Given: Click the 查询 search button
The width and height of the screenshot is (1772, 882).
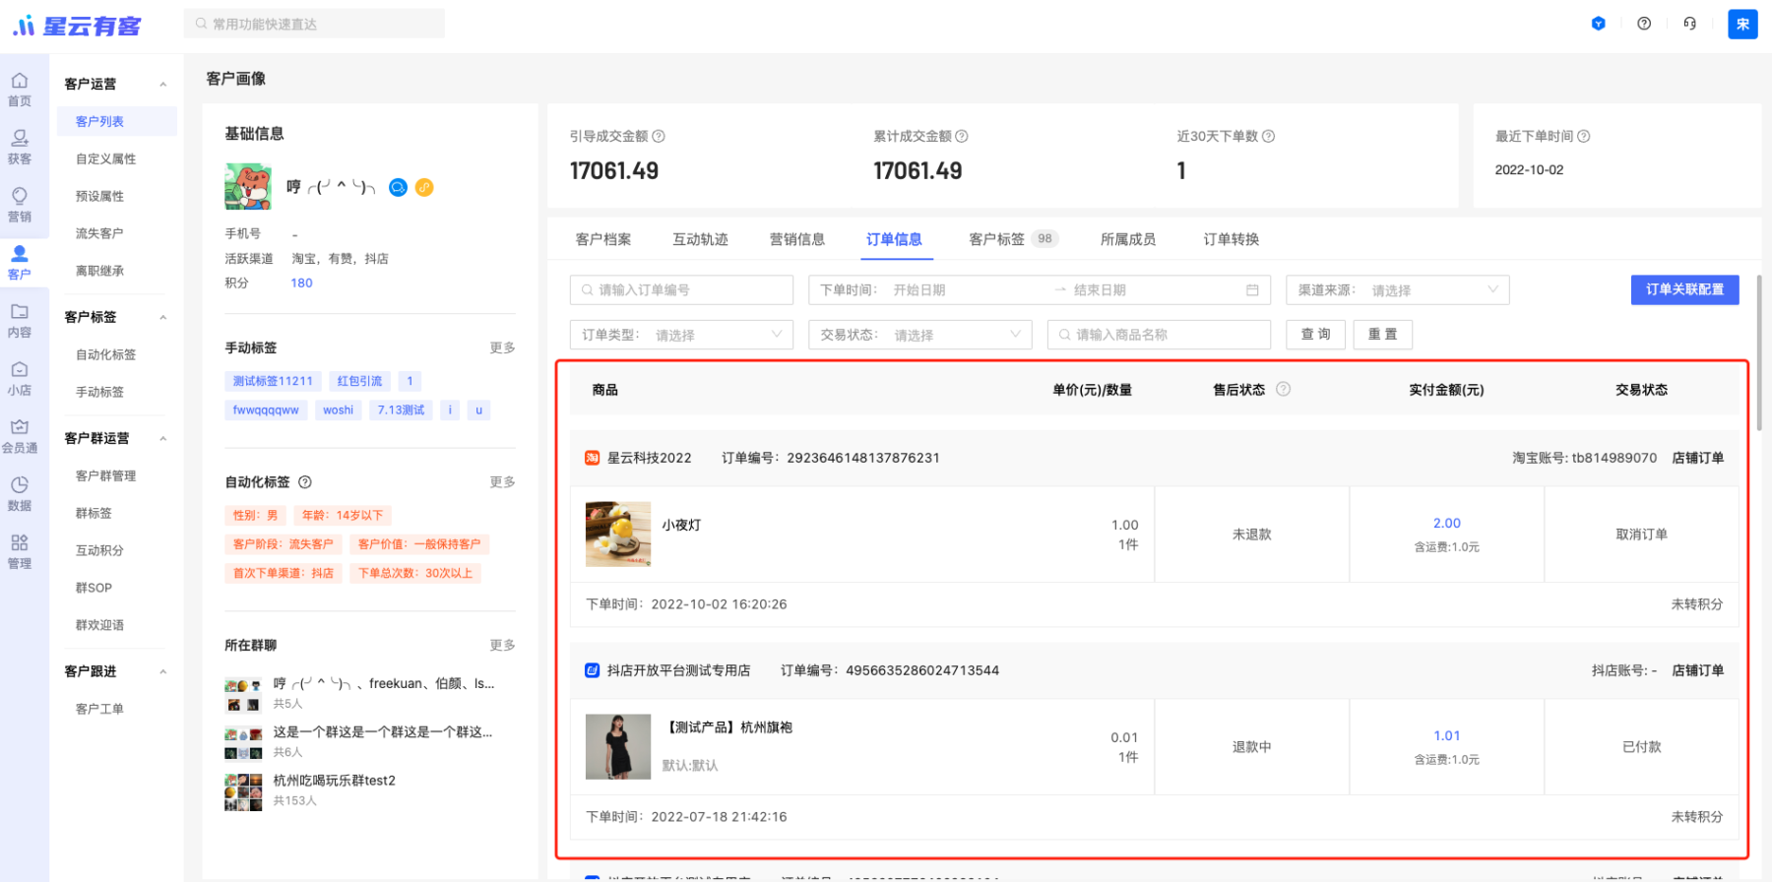Looking at the screenshot, I should 1315,335.
